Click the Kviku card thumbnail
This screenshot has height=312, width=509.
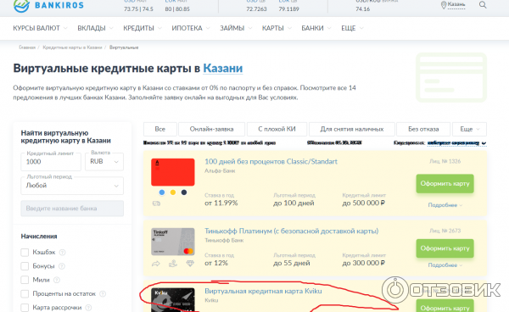(173, 300)
